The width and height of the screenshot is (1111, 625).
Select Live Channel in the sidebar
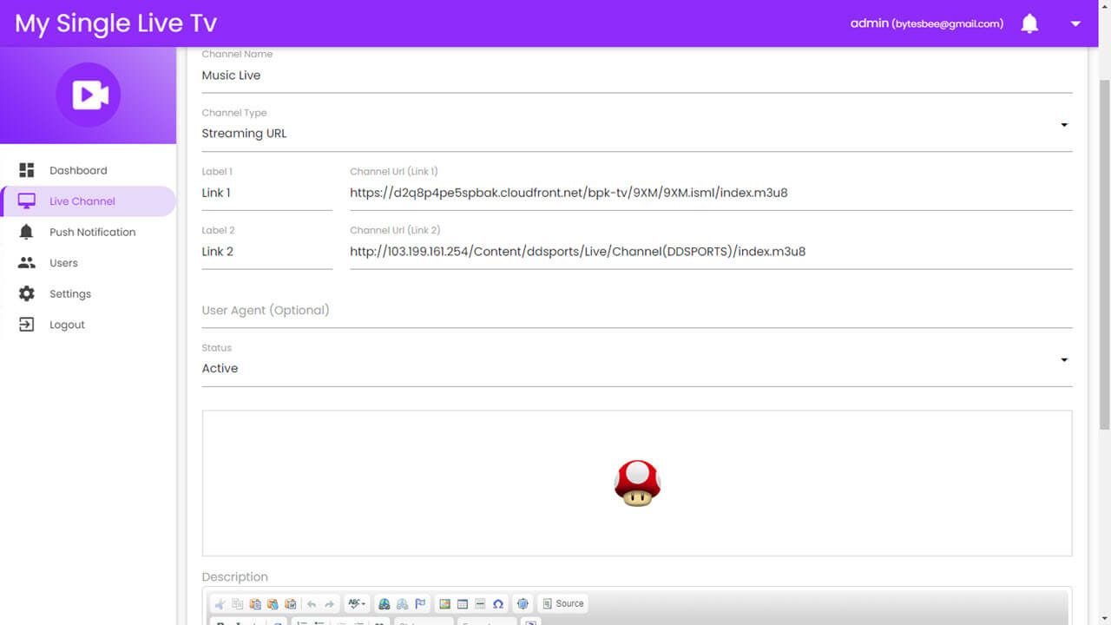[x=82, y=201]
